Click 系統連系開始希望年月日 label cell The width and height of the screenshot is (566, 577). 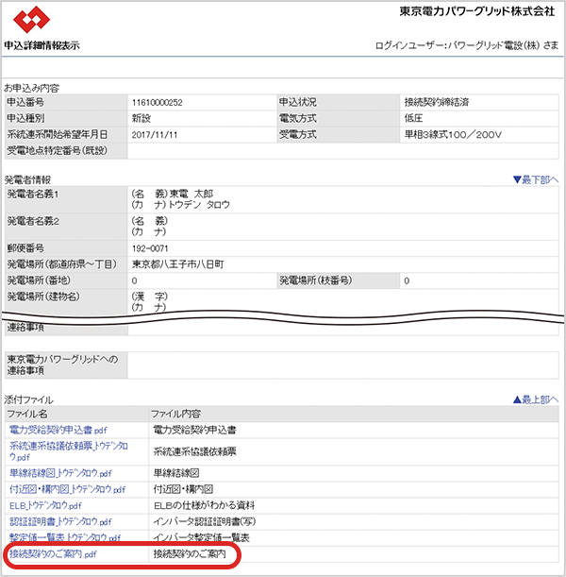66,135
